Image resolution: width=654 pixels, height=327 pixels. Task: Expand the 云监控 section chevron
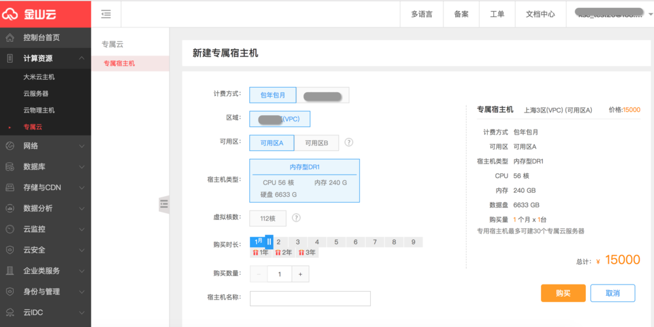coord(81,229)
